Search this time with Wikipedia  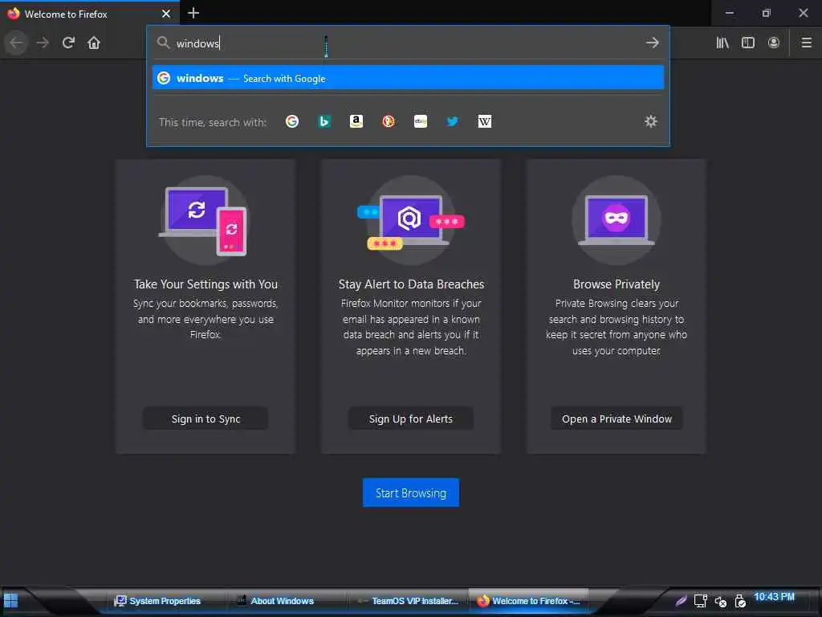click(x=485, y=122)
